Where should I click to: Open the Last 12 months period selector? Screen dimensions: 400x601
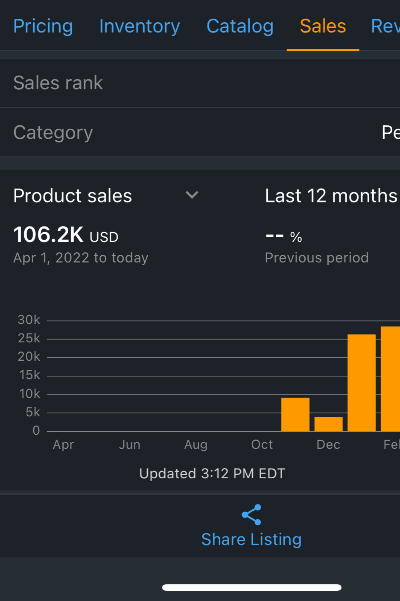pyautogui.click(x=331, y=196)
